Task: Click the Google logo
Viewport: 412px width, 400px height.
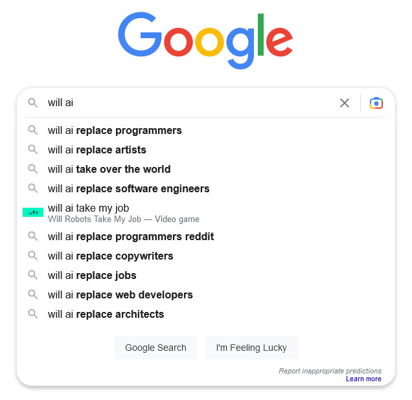Action: coord(205,40)
